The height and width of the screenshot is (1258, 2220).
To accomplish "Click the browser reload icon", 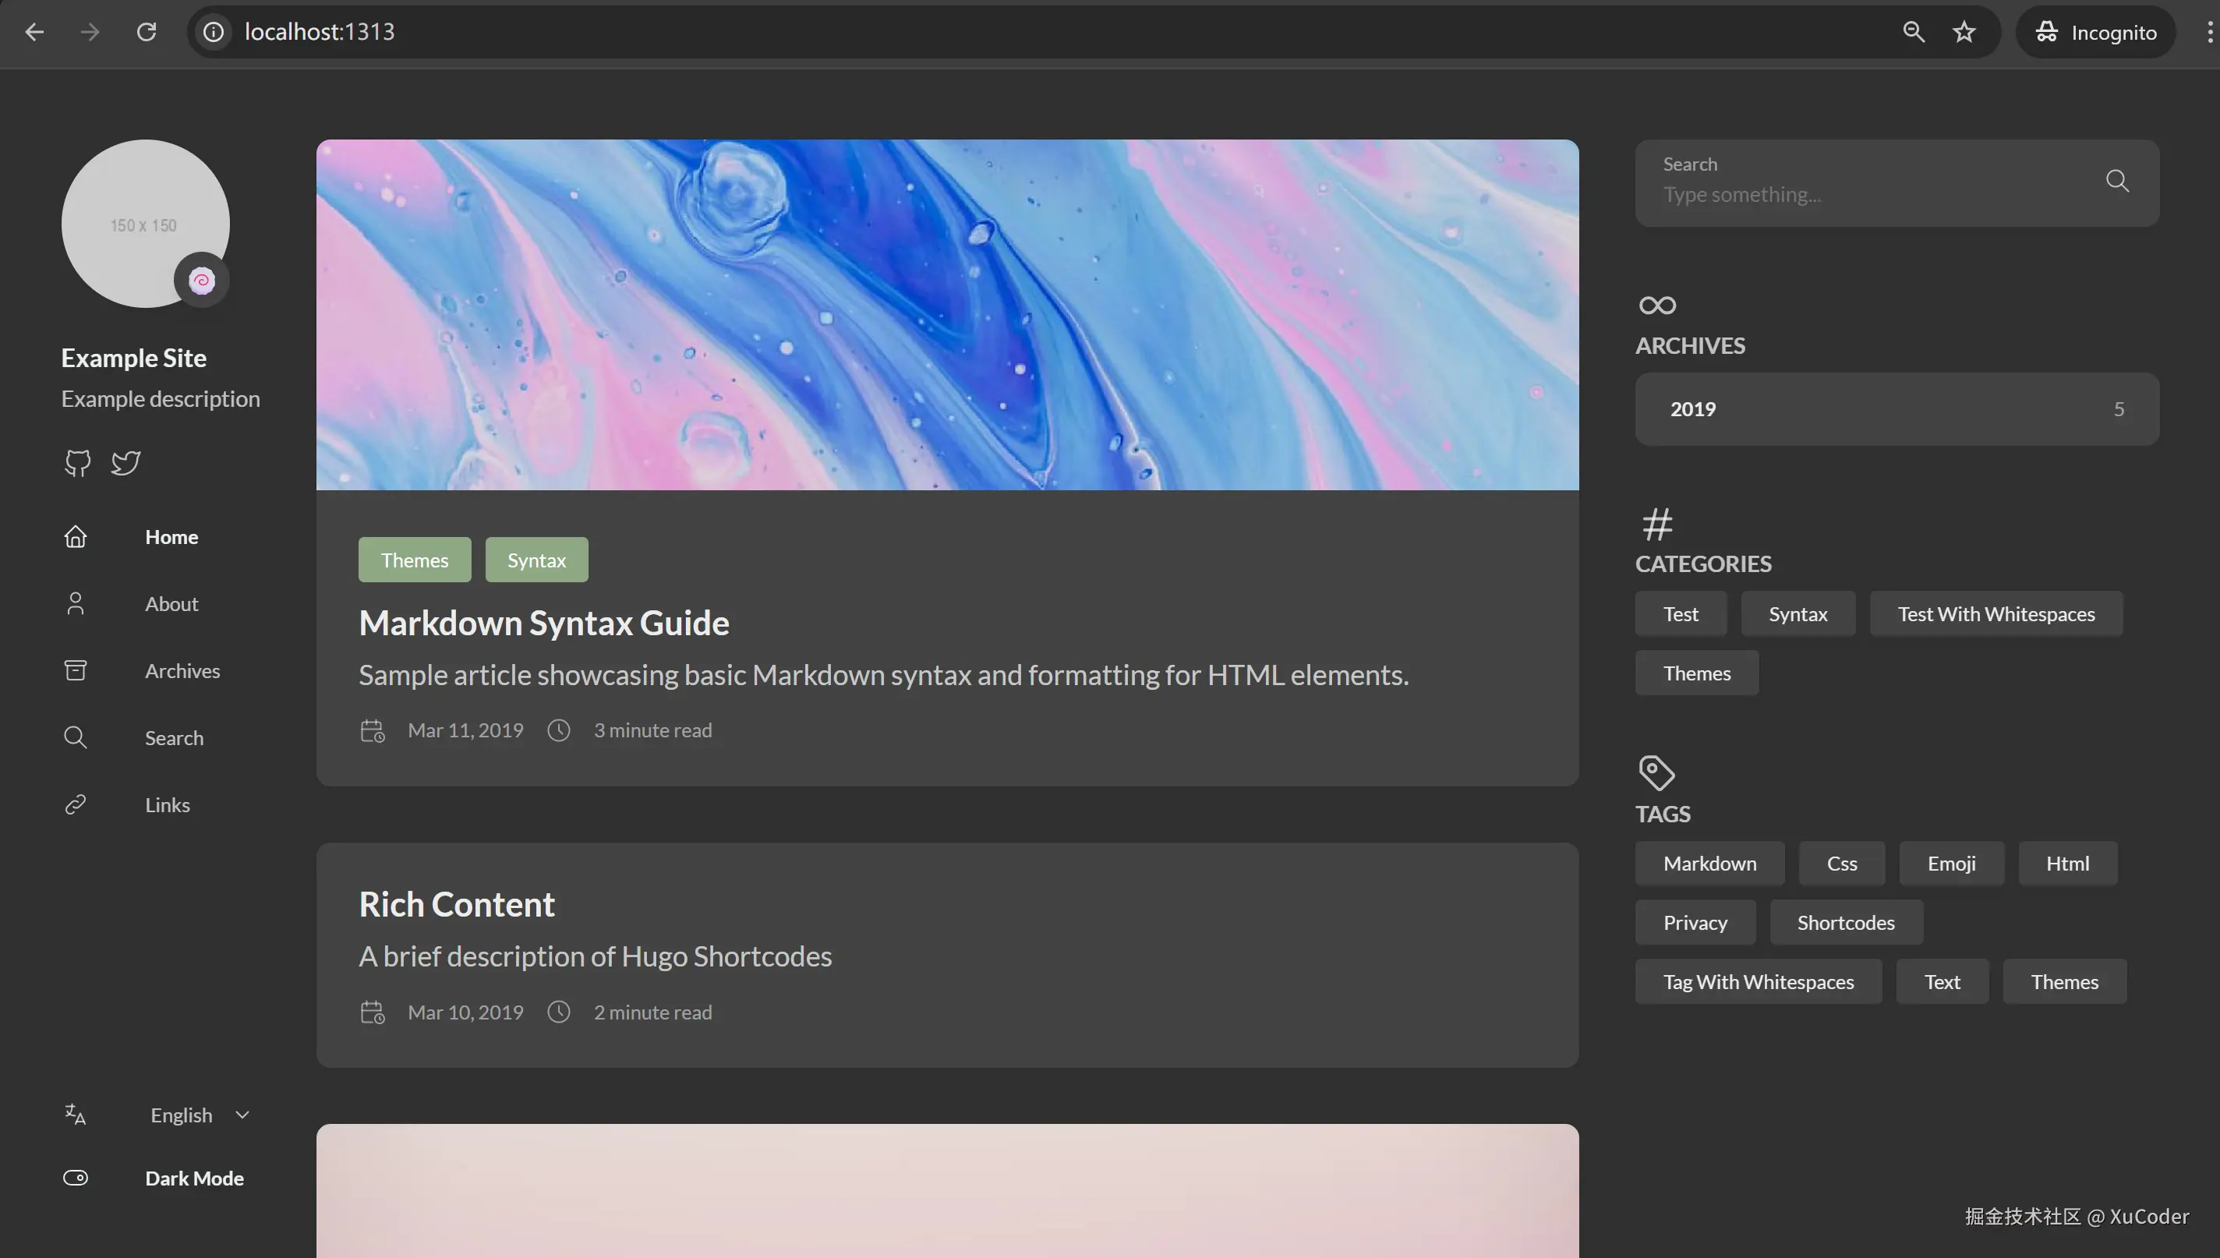I will [x=147, y=32].
